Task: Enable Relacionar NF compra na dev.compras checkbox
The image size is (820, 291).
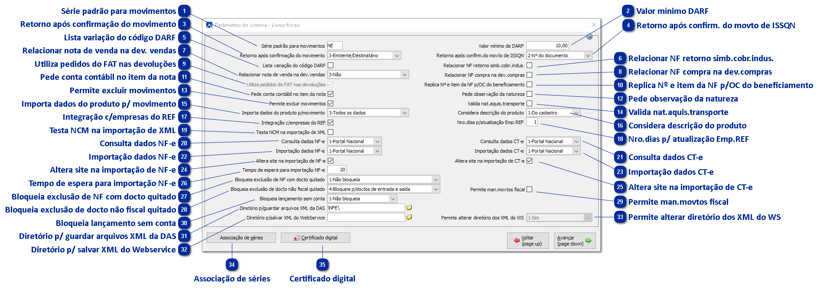Action: point(529,75)
